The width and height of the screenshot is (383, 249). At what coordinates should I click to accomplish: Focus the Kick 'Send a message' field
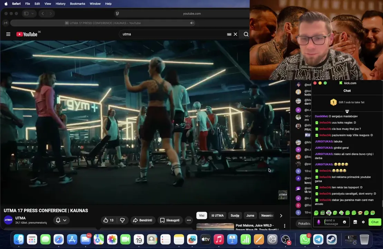tap(332, 222)
